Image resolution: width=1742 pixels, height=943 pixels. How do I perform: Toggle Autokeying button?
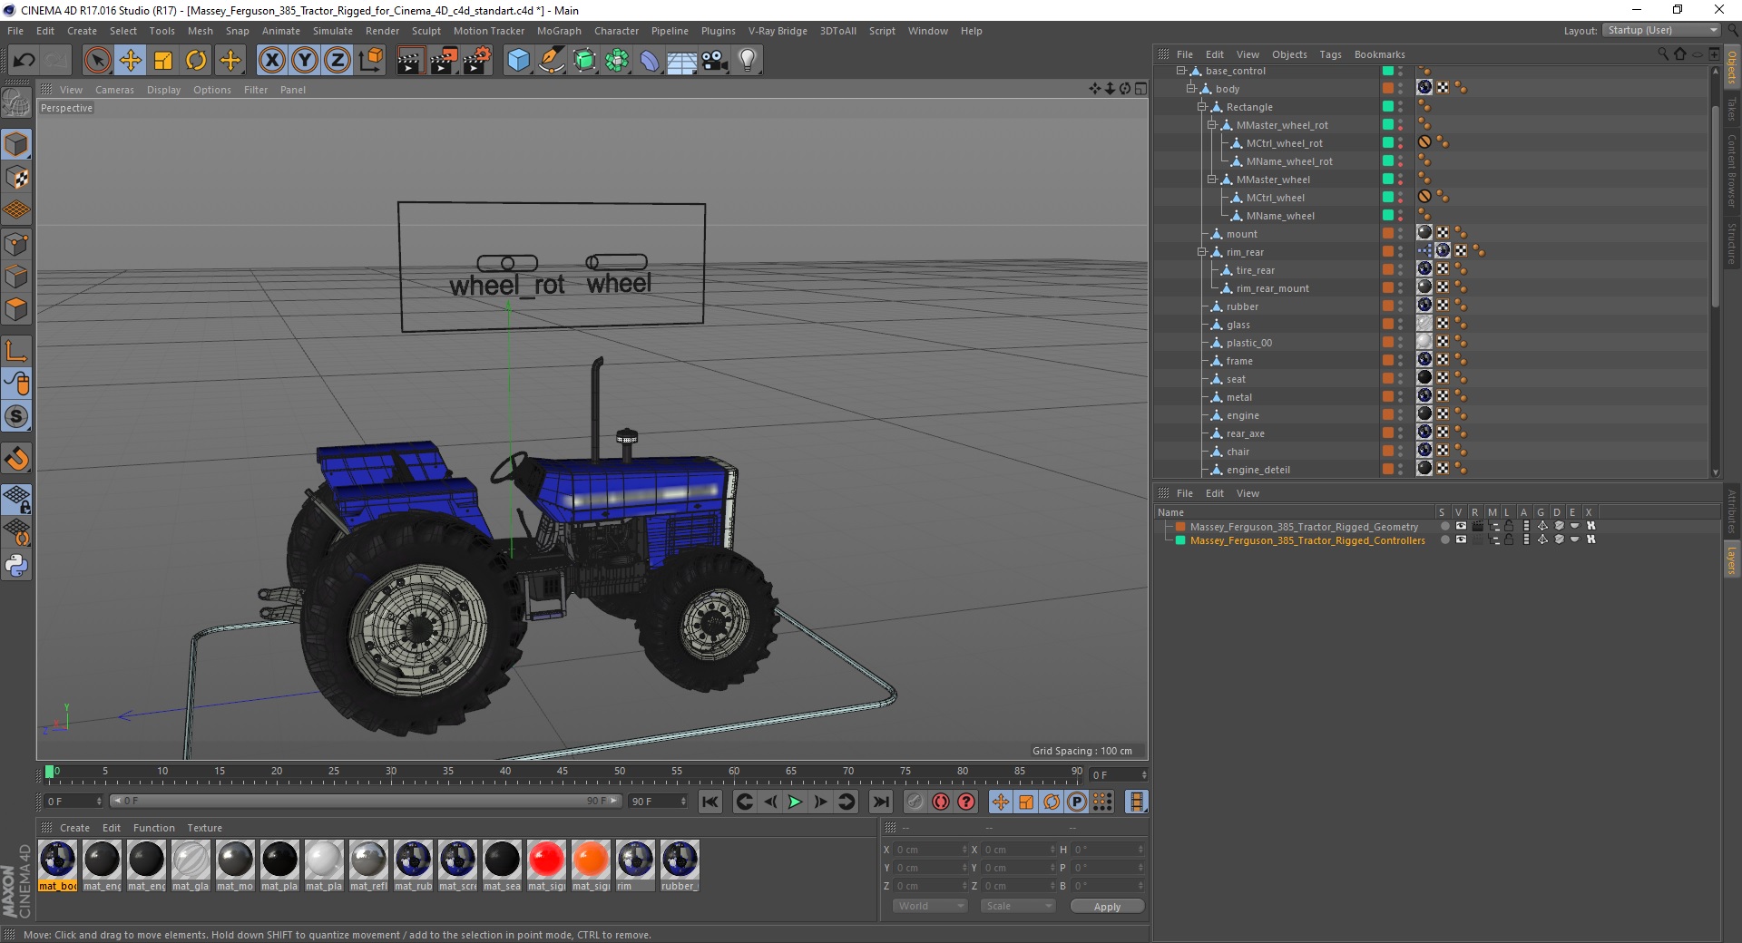coord(941,802)
